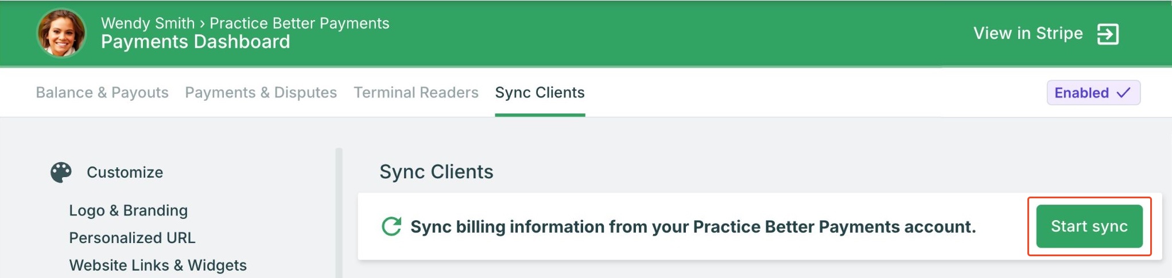The width and height of the screenshot is (1172, 278).
Task: Click the Payments Dashboard title
Action: pos(196,42)
